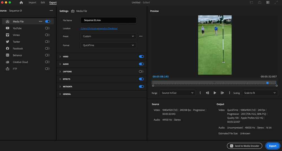Click the YouTube destination icon
This screenshot has height=151, width=282.
[7, 28]
